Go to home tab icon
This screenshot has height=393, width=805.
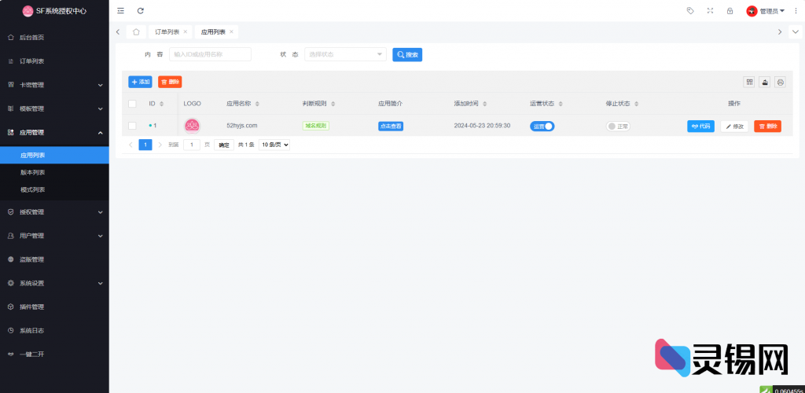tap(136, 31)
